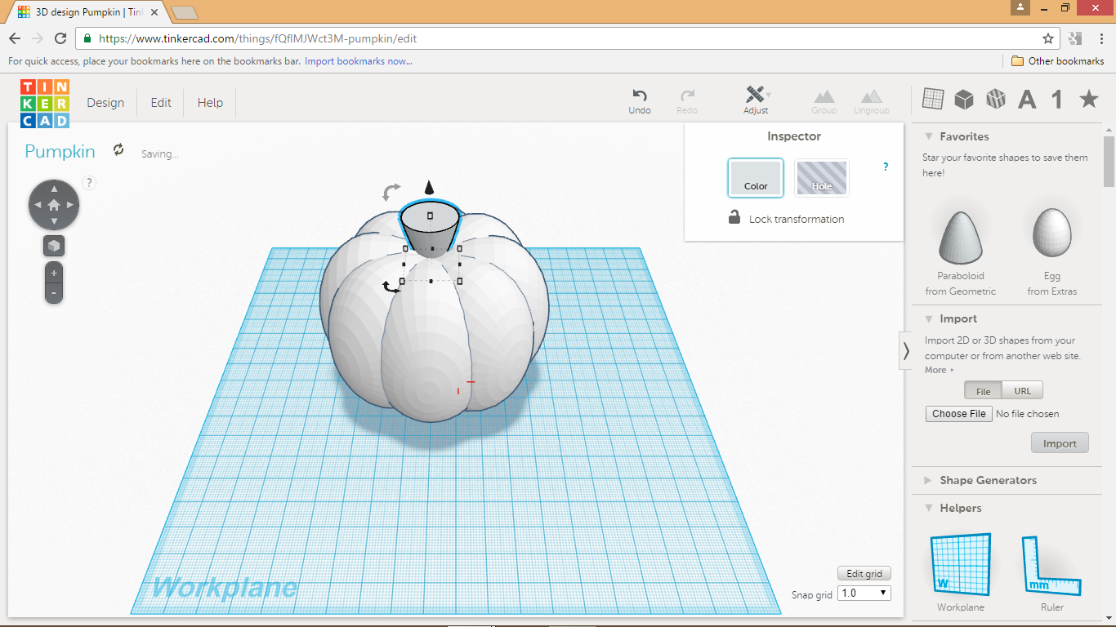The image size is (1116, 627).
Task: Click the Import bookmarks now link
Action: click(x=358, y=61)
